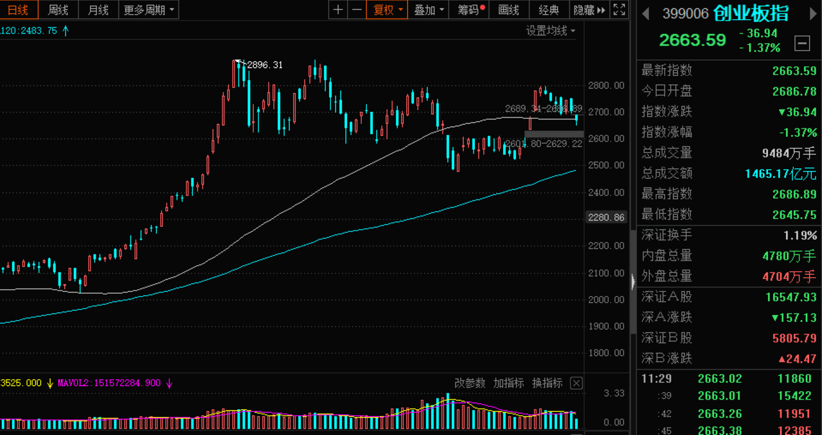The image size is (822, 435).
Task: Select the 深证换手 1.19% row
Action: [729, 235]
